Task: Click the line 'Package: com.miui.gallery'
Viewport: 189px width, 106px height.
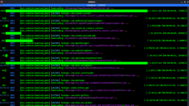Action: pos(75,95)
